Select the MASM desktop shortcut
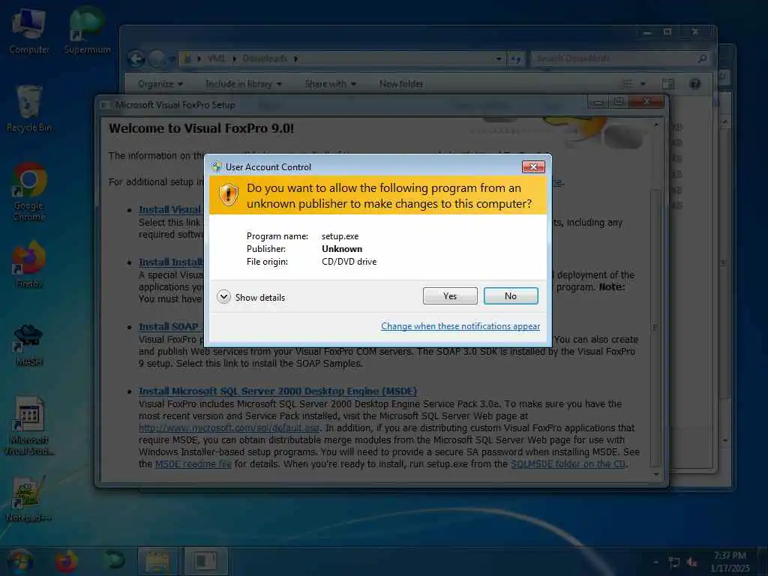Screen dimensions: 768x576 [29, 344]
